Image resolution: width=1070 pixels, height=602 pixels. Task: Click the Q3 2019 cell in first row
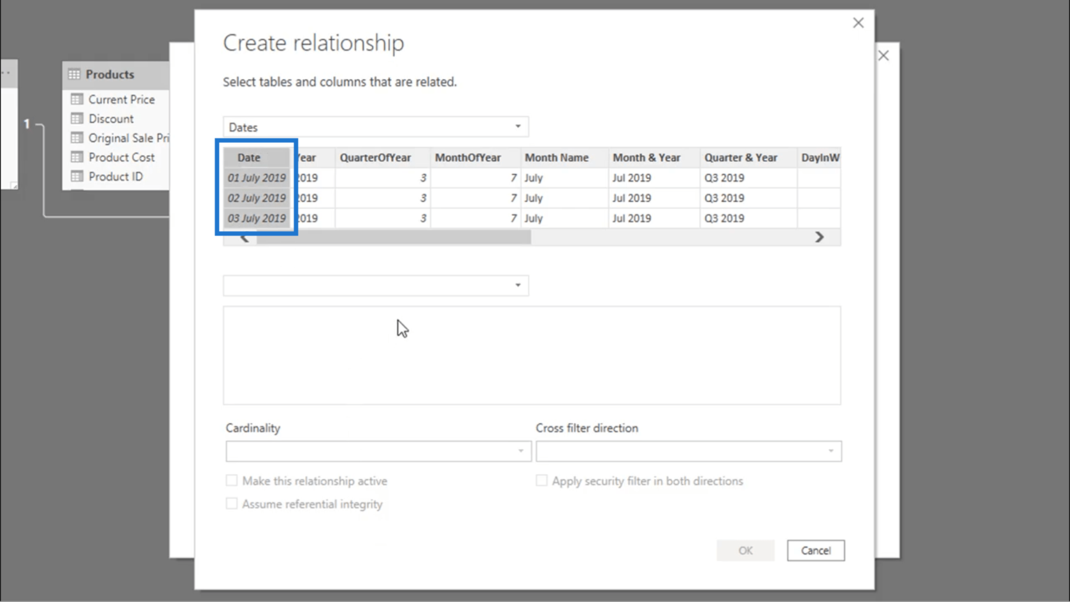click(x=748, y=178)
